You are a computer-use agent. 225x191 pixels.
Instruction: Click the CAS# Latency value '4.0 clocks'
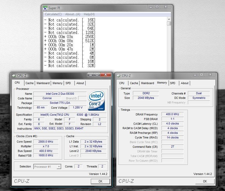172,123
